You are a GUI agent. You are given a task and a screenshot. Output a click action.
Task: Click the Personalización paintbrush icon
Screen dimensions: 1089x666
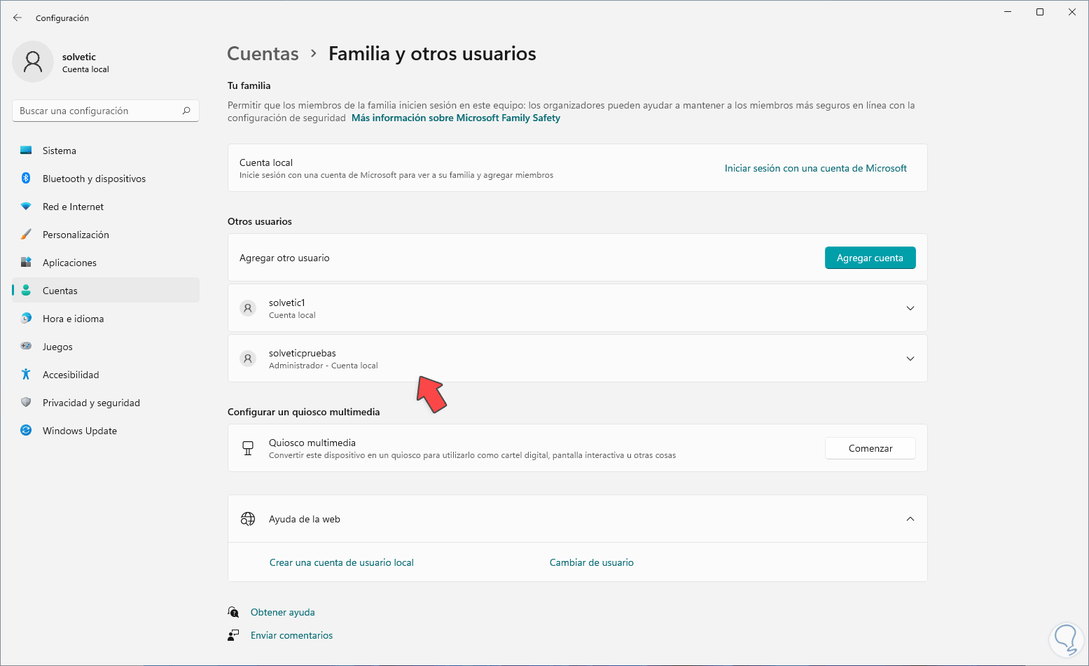tap(26, 235)
